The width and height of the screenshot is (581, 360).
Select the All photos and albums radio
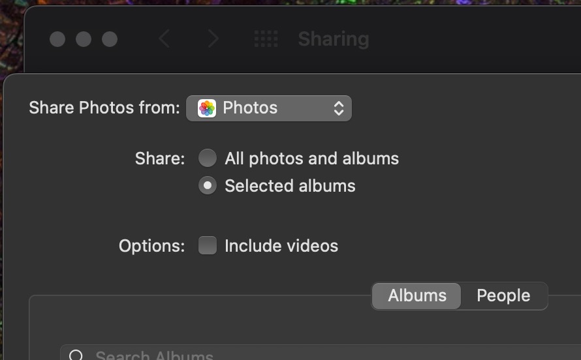pos(208,158)
